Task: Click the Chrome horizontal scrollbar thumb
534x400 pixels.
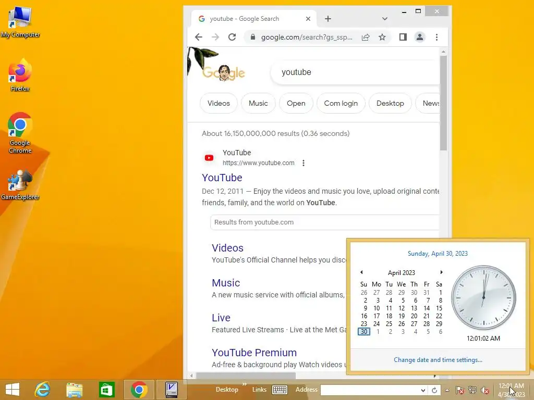Action: 246,376
